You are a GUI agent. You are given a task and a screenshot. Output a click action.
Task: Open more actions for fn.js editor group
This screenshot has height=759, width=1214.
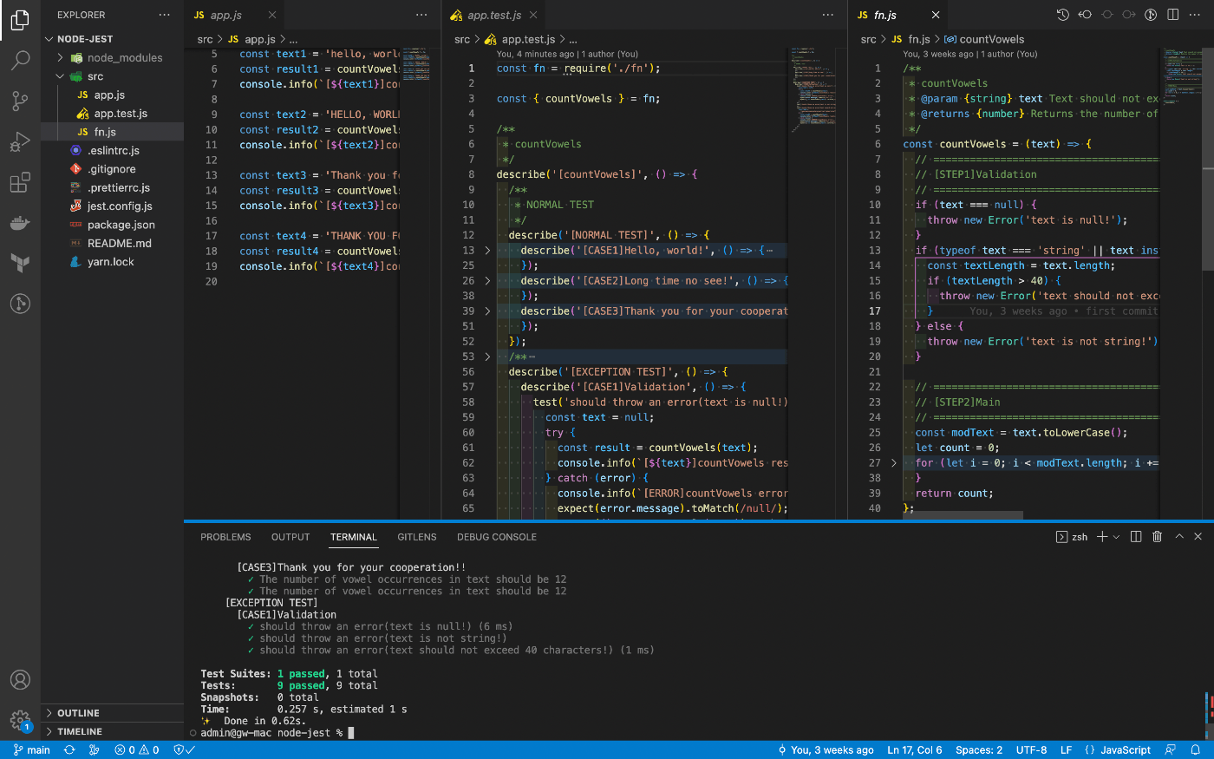point(1195,15)
